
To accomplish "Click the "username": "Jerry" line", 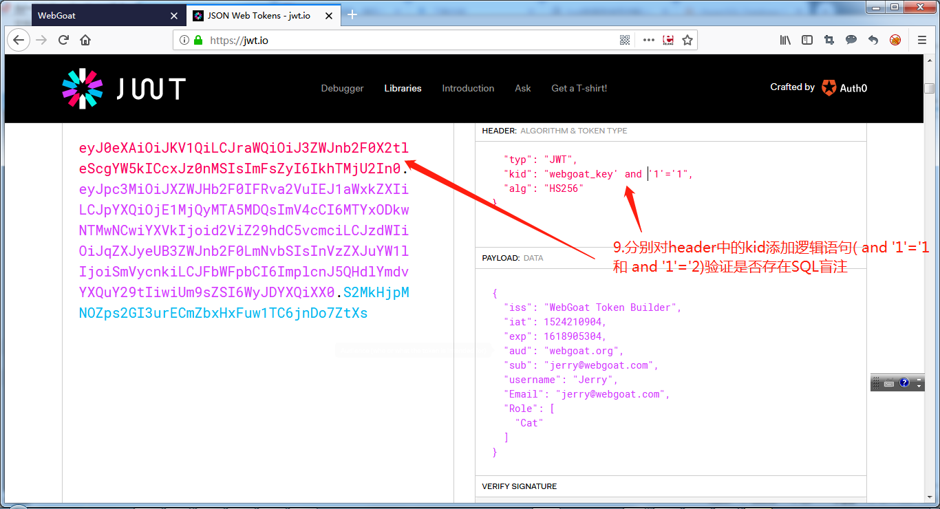I will [x=561, y=380].
